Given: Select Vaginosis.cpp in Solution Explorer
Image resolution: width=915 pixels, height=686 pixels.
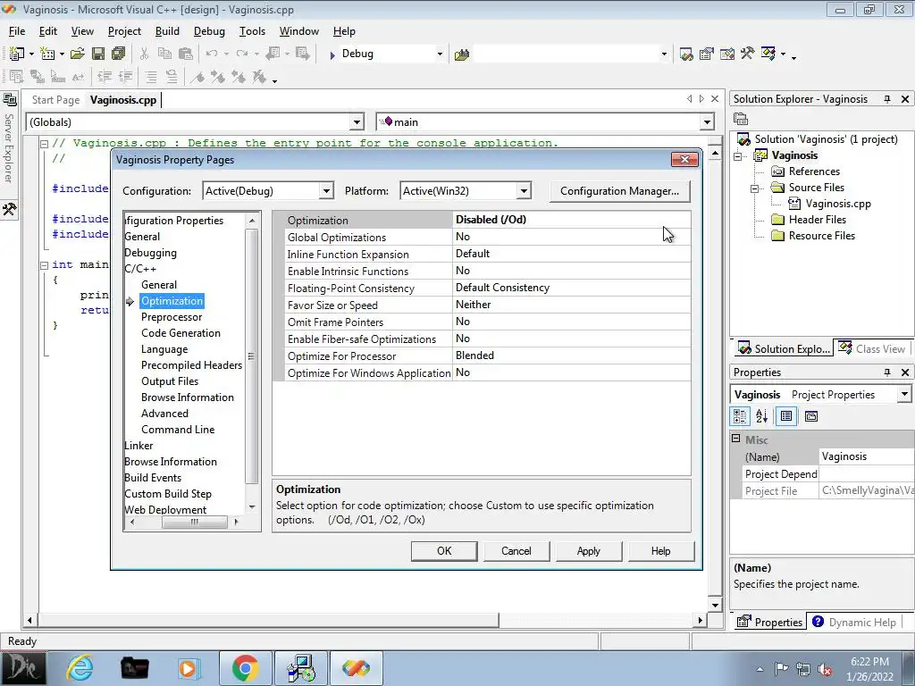Looking at the screenshot, I should point(838,204).
